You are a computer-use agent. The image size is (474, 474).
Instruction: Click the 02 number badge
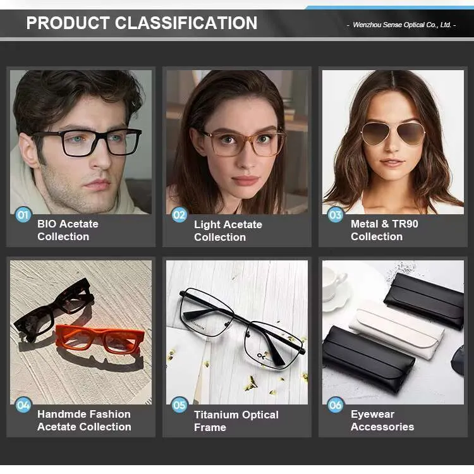179,215
